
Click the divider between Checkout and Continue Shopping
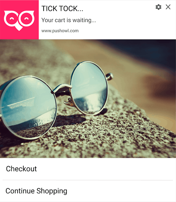tap(88, 180)
